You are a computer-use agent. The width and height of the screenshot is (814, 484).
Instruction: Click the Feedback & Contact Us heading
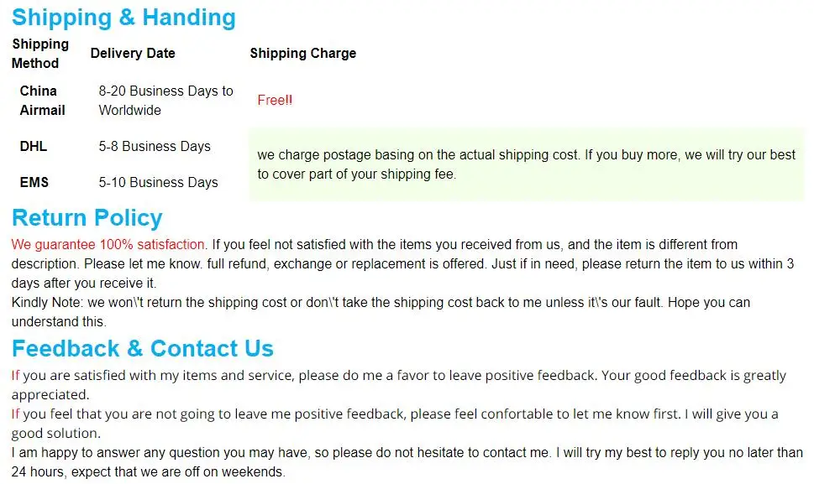(x=142, y=348)
